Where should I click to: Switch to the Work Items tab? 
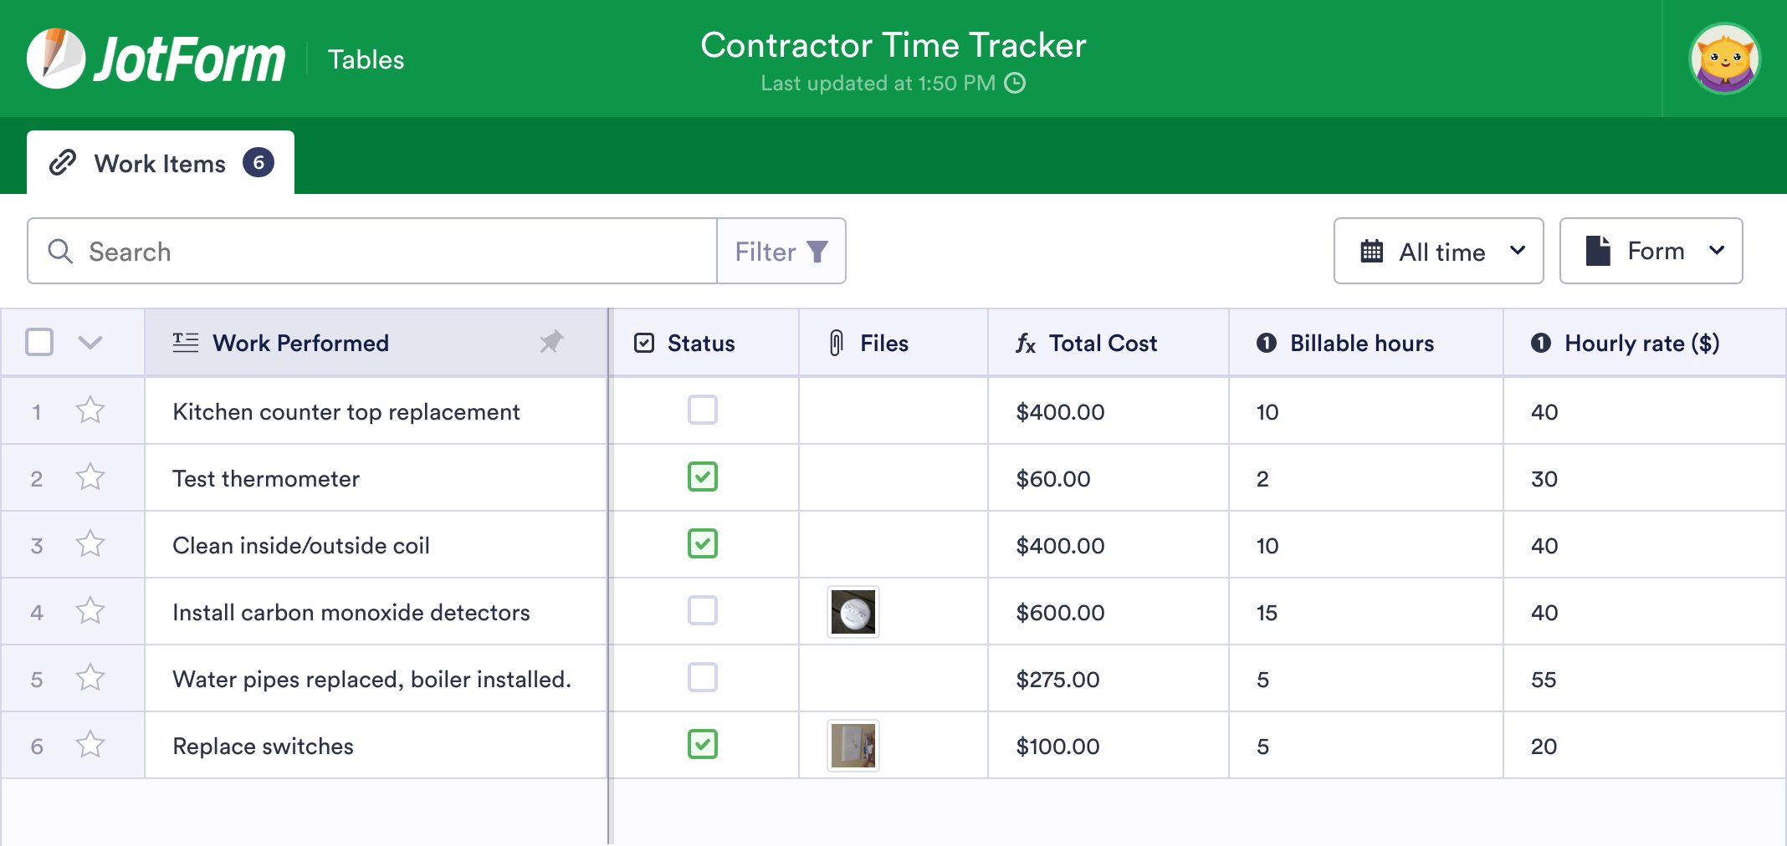tap(161, 162)
